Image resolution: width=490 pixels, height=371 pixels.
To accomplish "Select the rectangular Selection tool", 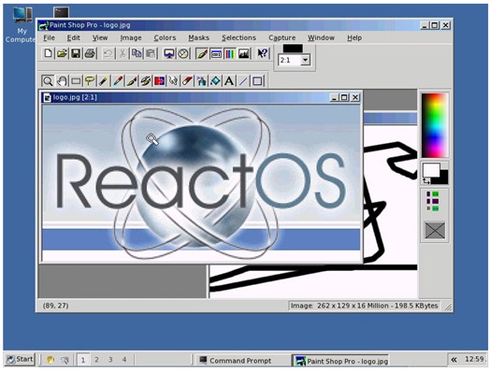I will [76, 81].
